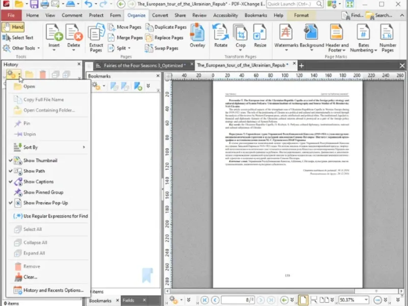Select the Hand tool
This screenshot has height=306, width=408.
13,27
